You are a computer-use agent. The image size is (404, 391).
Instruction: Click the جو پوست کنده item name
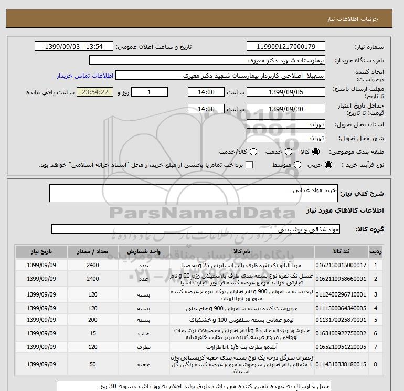[x=242, y=308]
